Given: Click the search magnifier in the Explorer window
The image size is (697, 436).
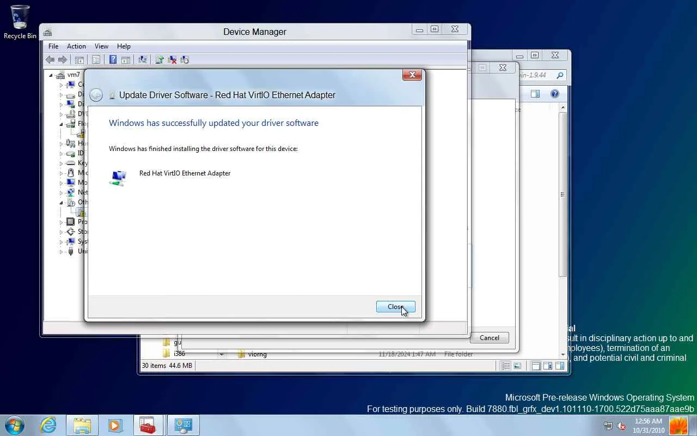Looking at the screenshot, I should pos(559,75).
